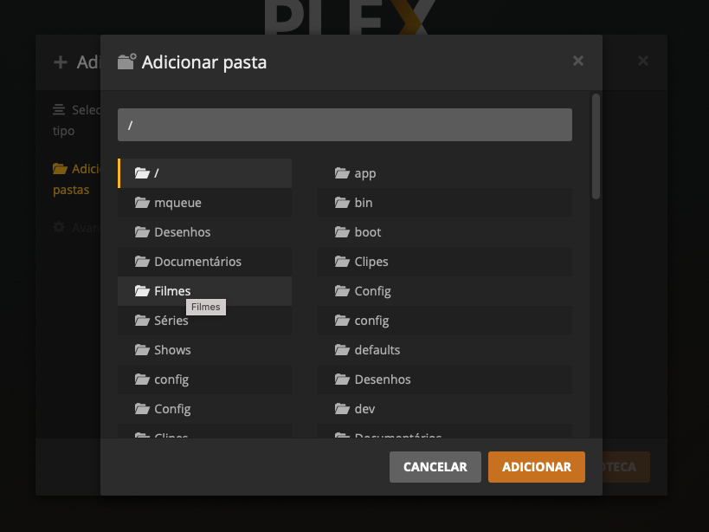Click the folder icon beside app
This screenshot has height=532, width=709.
point(342,173)
